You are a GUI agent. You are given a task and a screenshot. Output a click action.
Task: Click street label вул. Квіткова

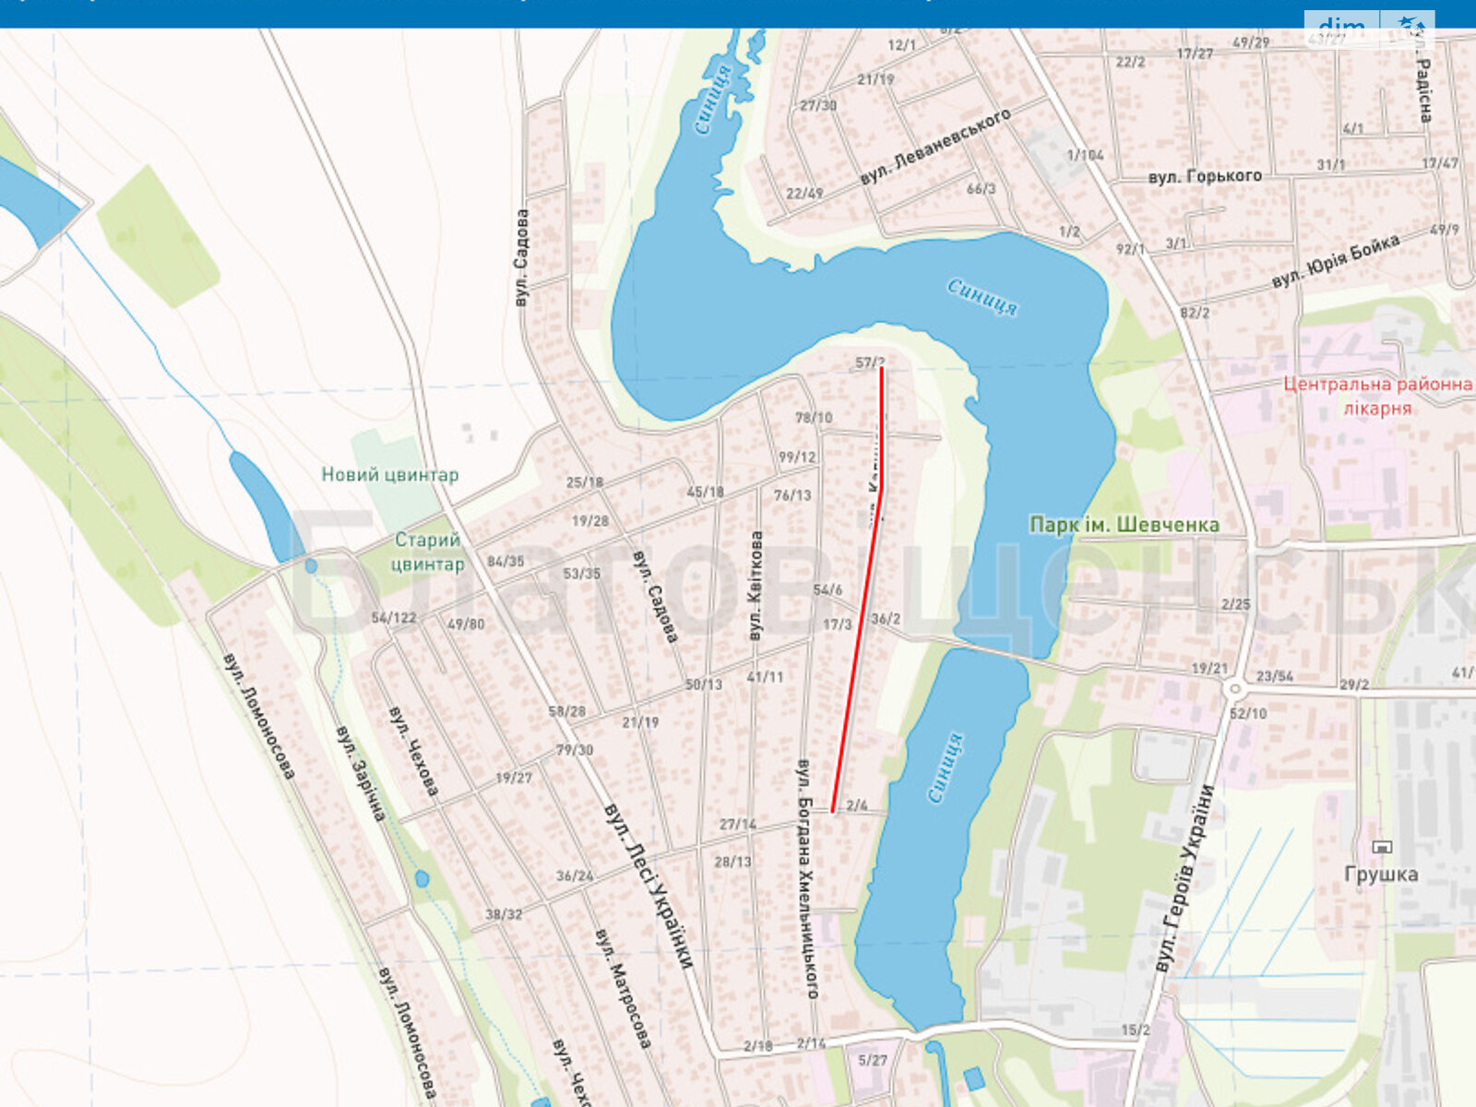(x=756, y=586)
